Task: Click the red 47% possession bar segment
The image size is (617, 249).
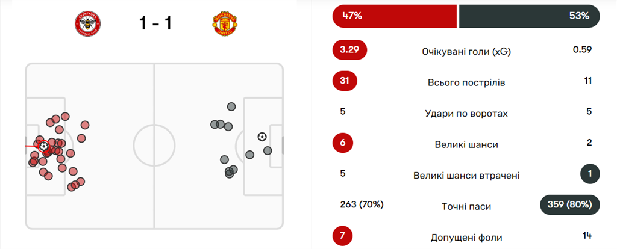Action: pyautogui.click(x=394, y=16)
